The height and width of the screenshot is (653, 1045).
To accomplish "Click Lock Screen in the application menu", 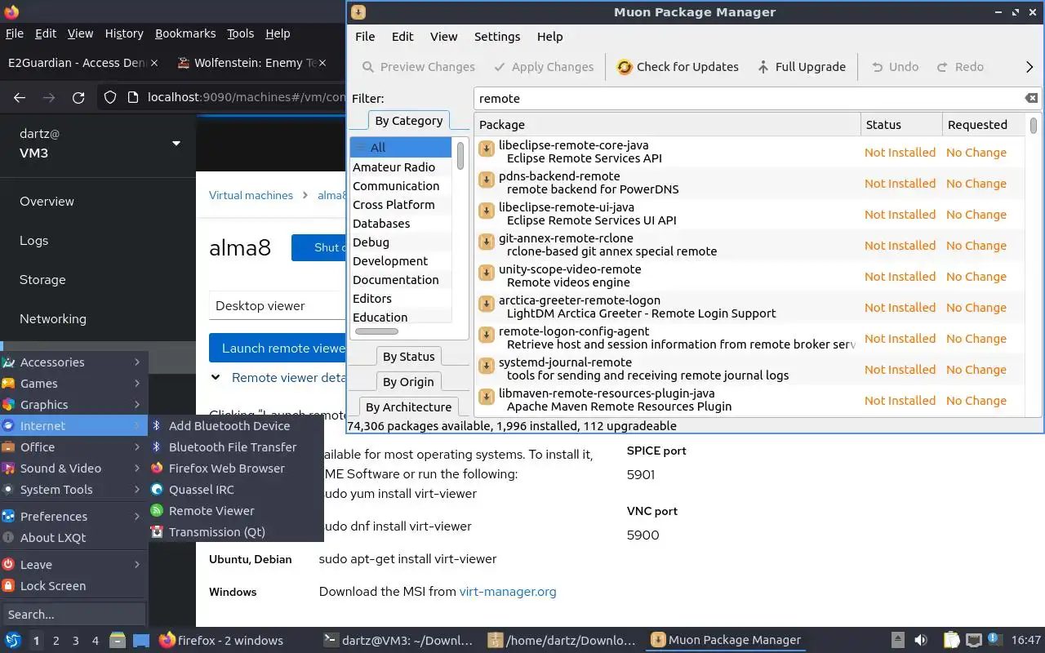I will point(73,586).
